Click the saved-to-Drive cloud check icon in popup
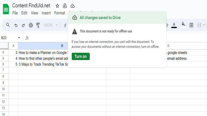 click(x=75, y=18)
